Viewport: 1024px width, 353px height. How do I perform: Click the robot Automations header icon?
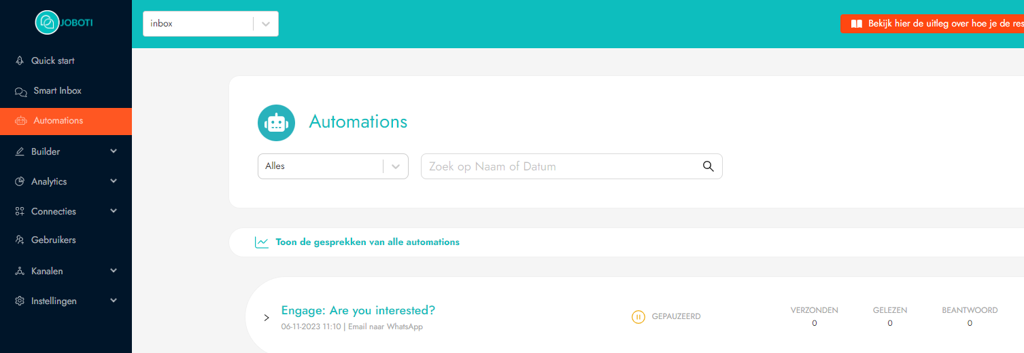coord(276,123)
